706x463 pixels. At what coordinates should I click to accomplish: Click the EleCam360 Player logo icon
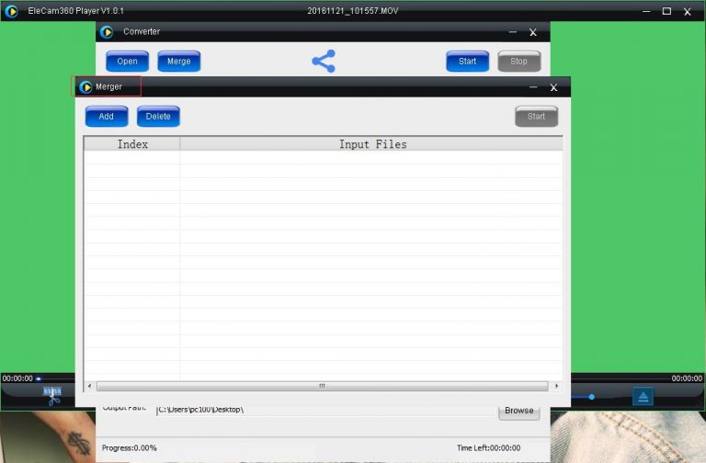coord(11,11)
